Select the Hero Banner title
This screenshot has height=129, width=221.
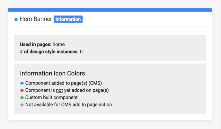pyautogui.click(x=36, y=19)
